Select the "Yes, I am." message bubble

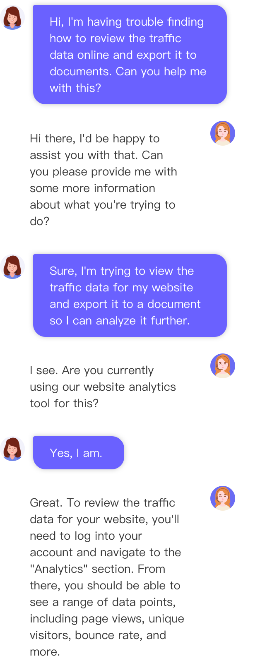(78, 453)
